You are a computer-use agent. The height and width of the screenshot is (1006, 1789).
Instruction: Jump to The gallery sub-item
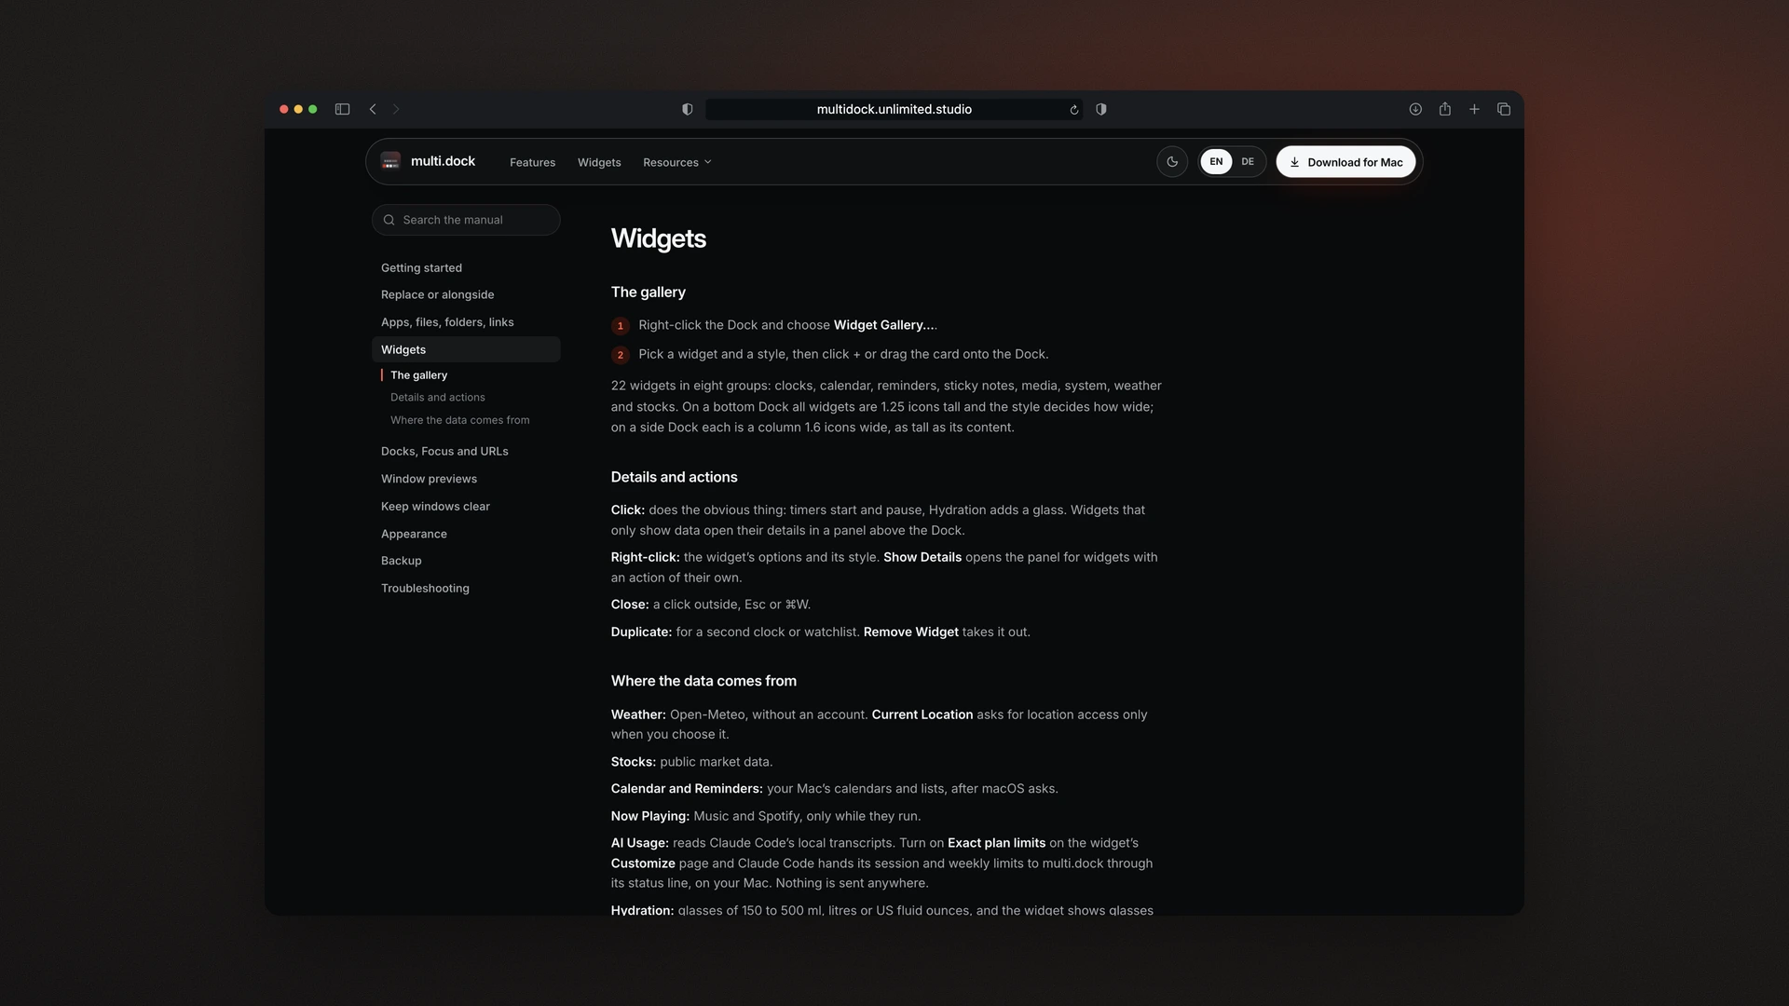coord(418,374)
